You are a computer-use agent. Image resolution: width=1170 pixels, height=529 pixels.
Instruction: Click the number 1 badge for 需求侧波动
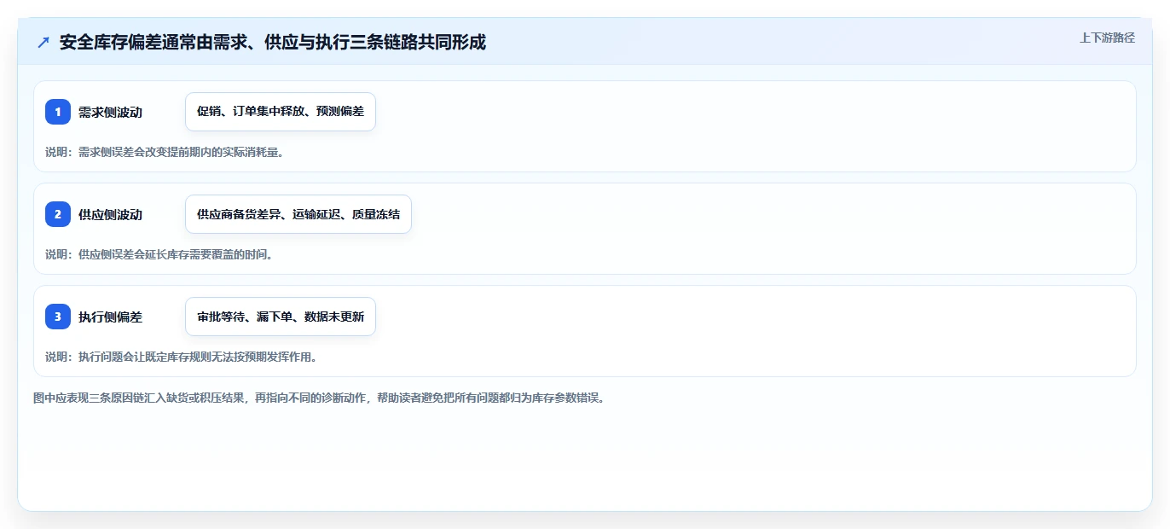point(58,112)
